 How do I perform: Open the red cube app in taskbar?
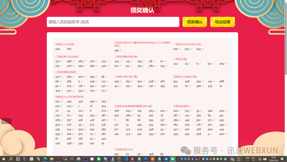(72, 159)
